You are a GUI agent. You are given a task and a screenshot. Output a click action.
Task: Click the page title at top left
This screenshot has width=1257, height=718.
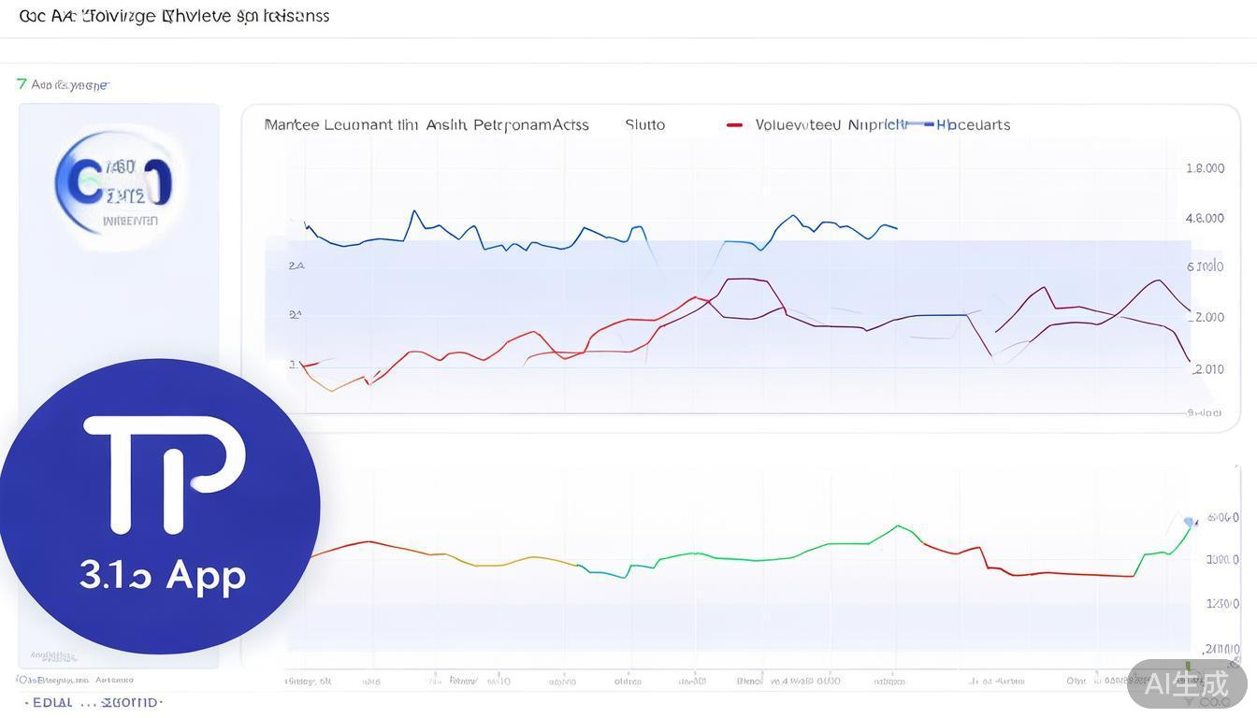point(174,16)
